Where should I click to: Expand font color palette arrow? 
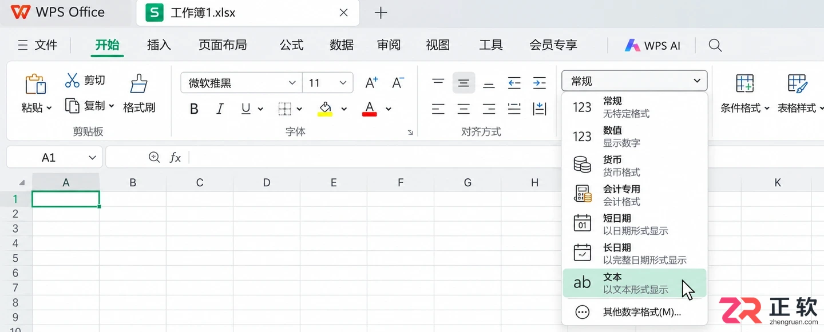[389, 109]
